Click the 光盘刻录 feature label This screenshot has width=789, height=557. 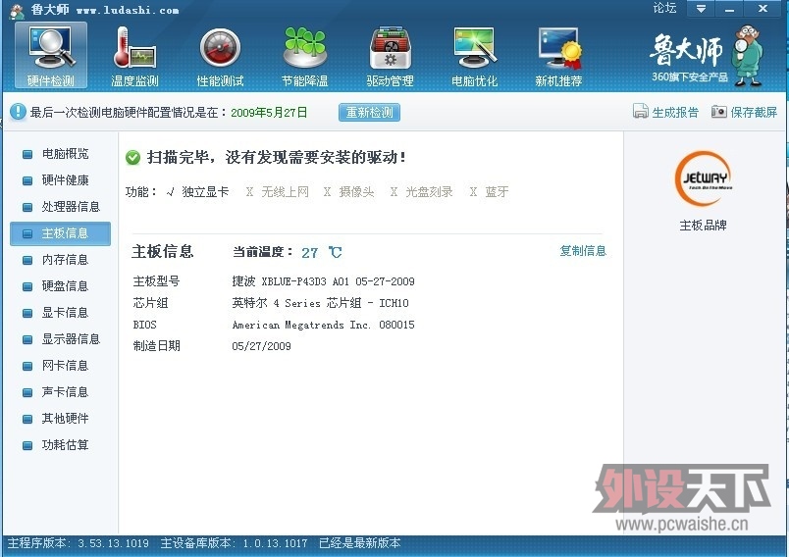(x=429, y=192)
